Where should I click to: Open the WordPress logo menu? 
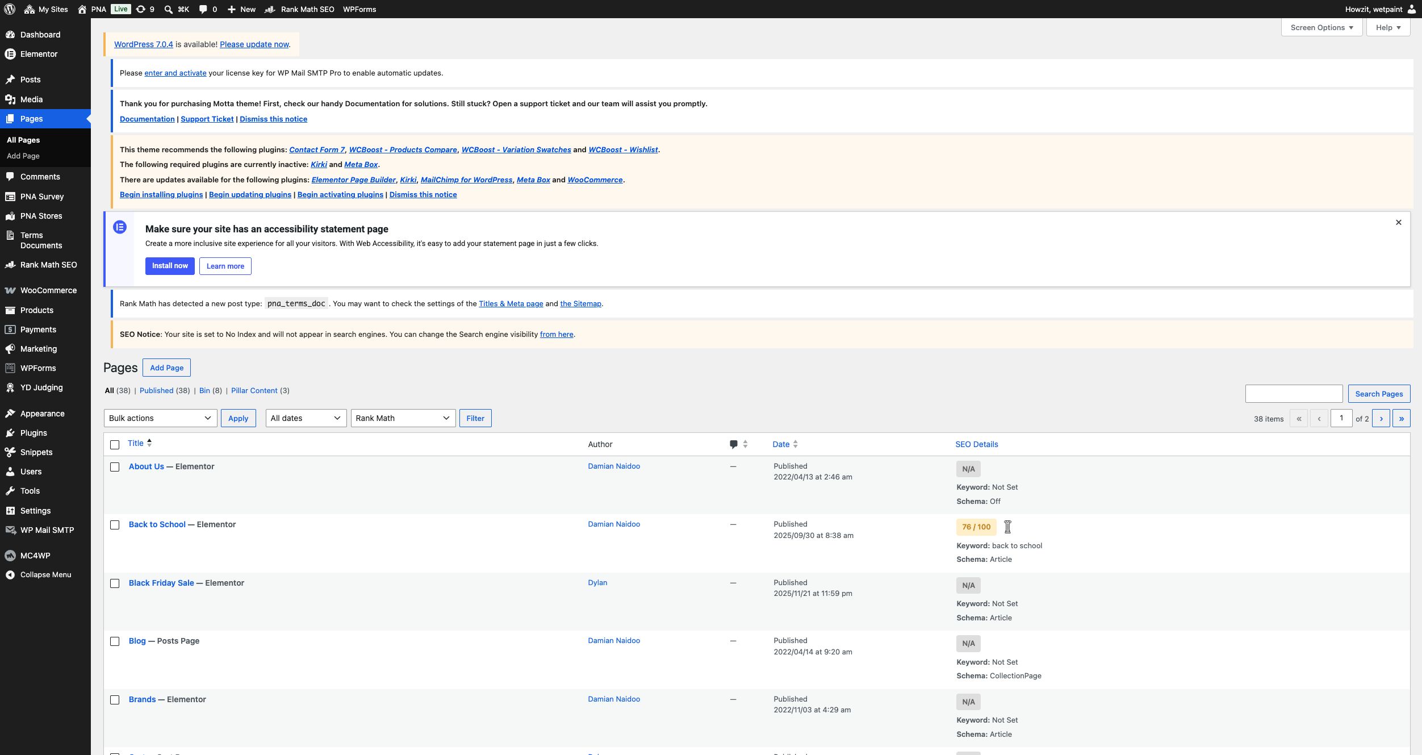(10, 9)
